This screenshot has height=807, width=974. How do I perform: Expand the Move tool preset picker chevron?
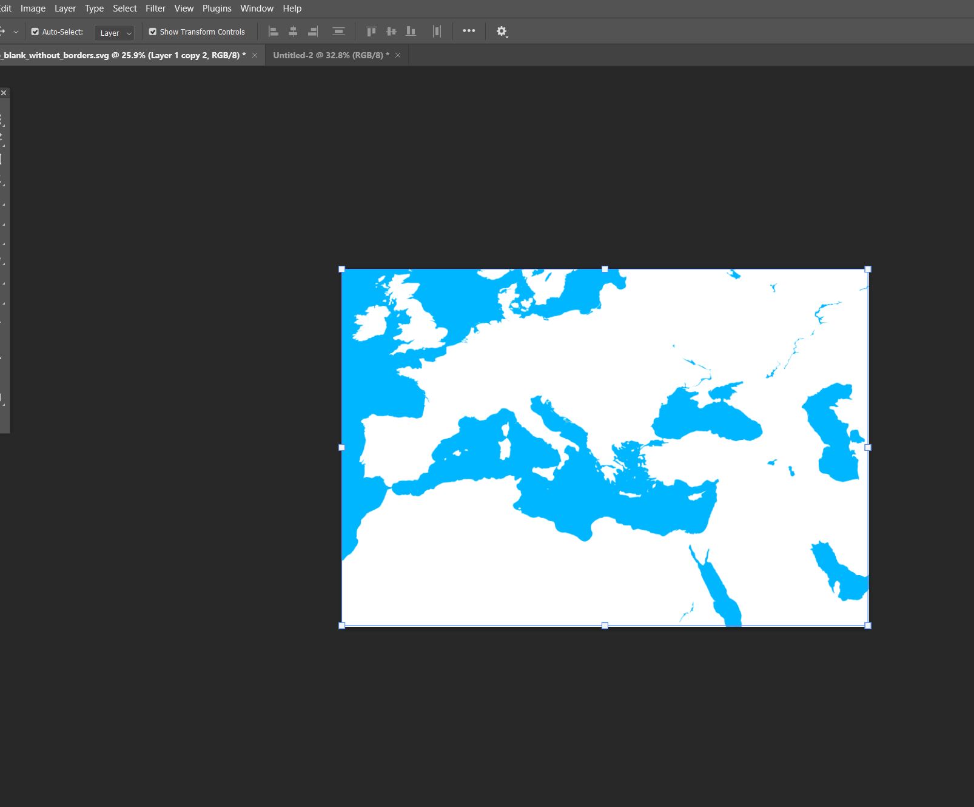16,32
